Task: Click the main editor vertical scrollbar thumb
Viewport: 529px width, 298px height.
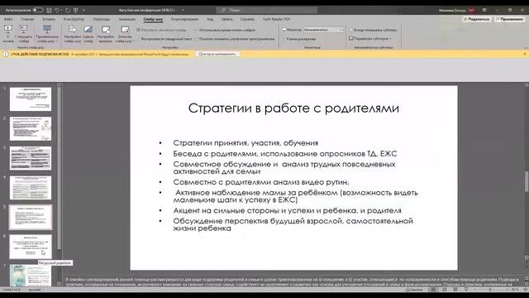Action: 527,181
